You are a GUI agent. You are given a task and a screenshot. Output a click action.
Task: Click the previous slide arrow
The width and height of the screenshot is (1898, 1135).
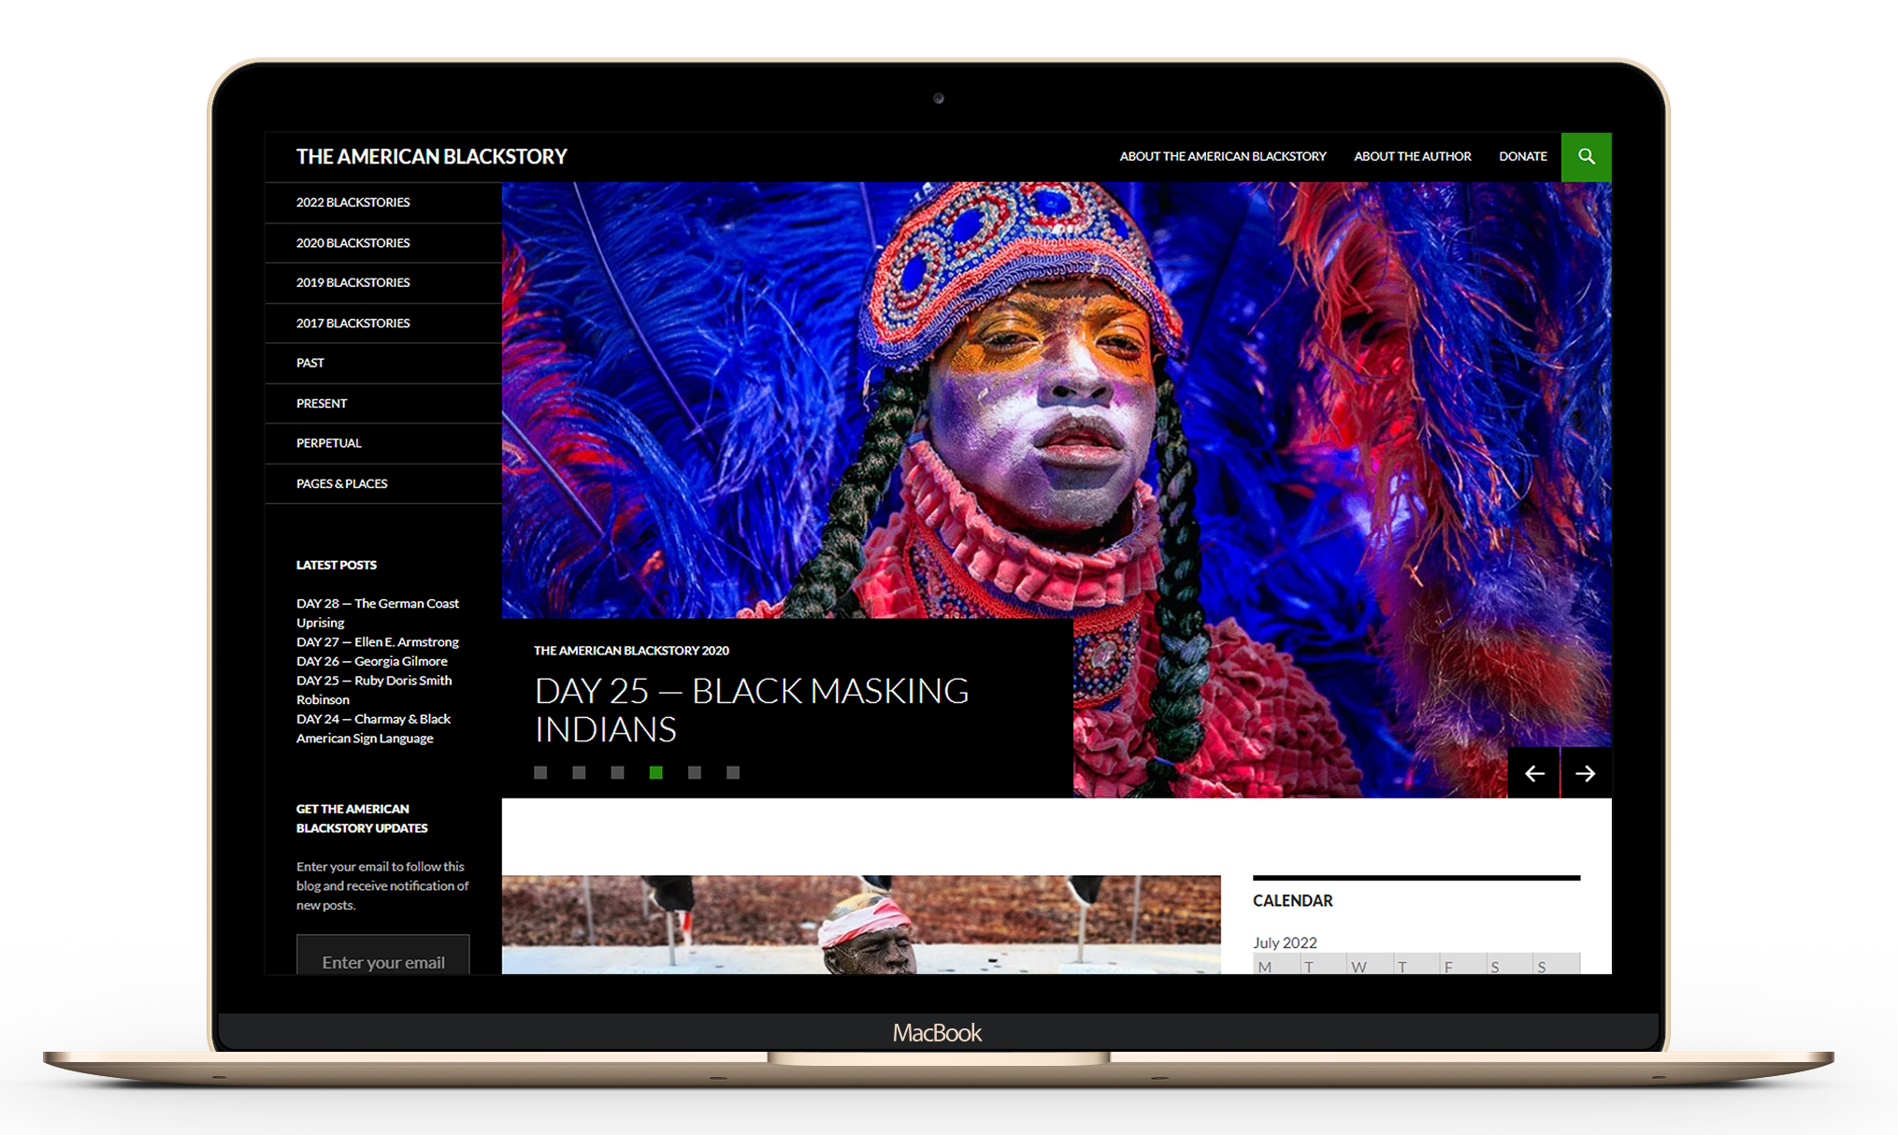point(1533,773)
